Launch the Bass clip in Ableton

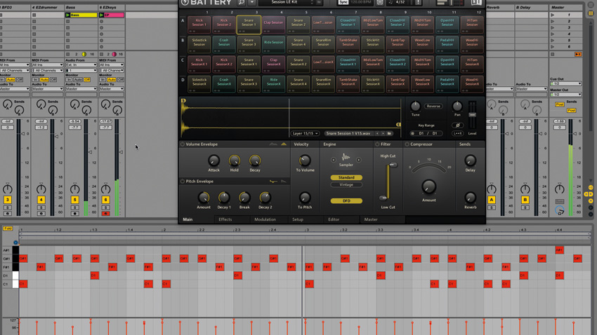(67, 15)
